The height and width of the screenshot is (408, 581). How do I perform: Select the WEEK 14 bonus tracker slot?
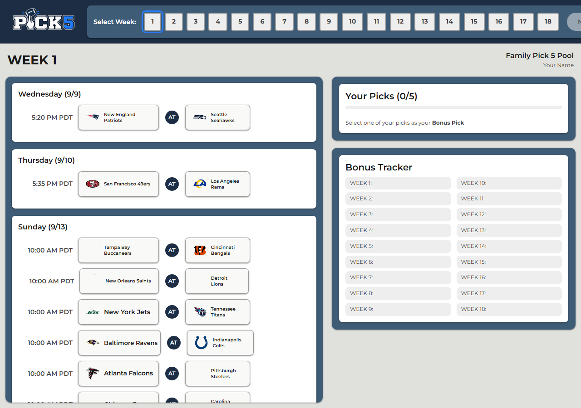click(x=509, y=246)
